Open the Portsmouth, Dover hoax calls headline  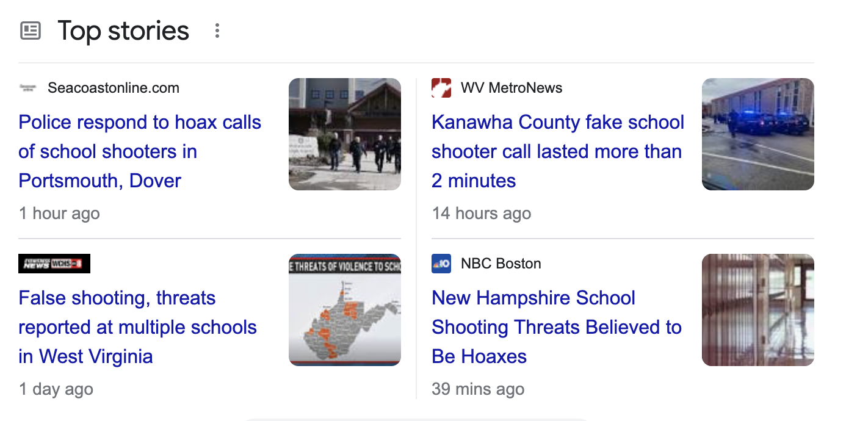140,151
